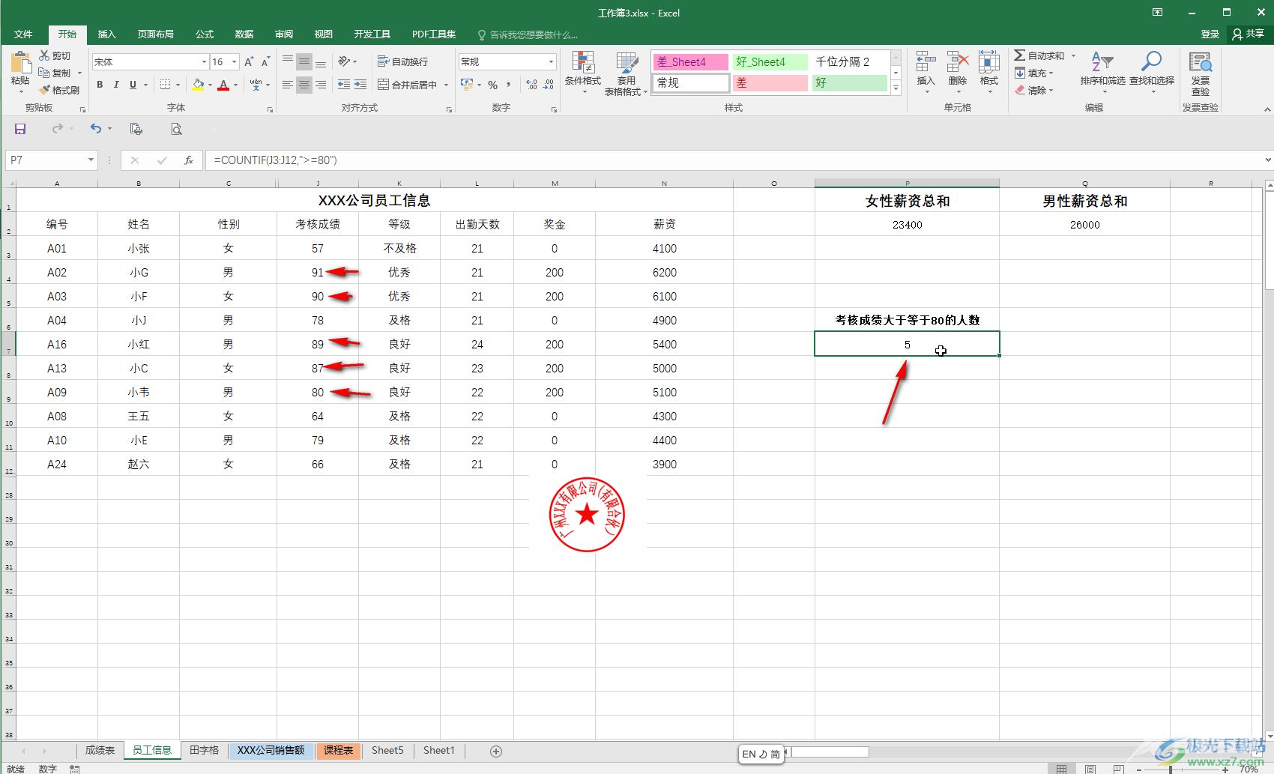The width and height of the screenshot is (1274, 774).
Task: Toggle Underline formatting
Action: tap(133, 85)
